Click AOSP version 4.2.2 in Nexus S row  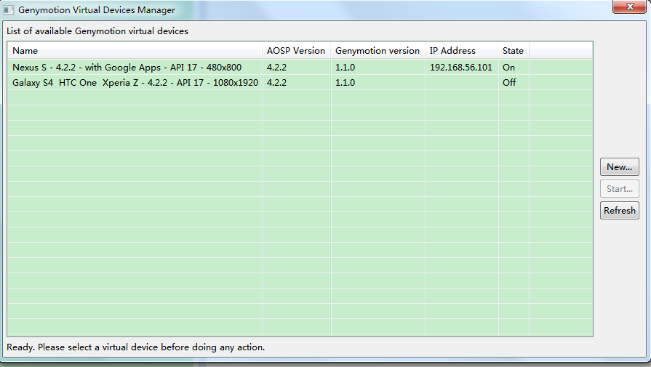click(x=276, y=67)
